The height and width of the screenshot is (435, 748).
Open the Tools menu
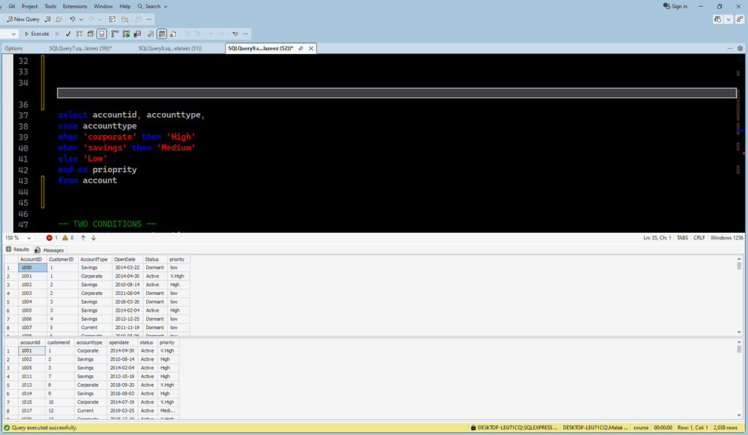coord(50,6)
